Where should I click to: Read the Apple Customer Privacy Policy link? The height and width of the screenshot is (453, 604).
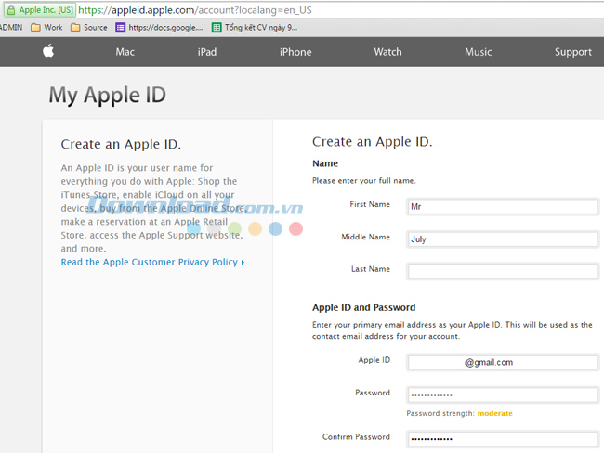(152, 263)
